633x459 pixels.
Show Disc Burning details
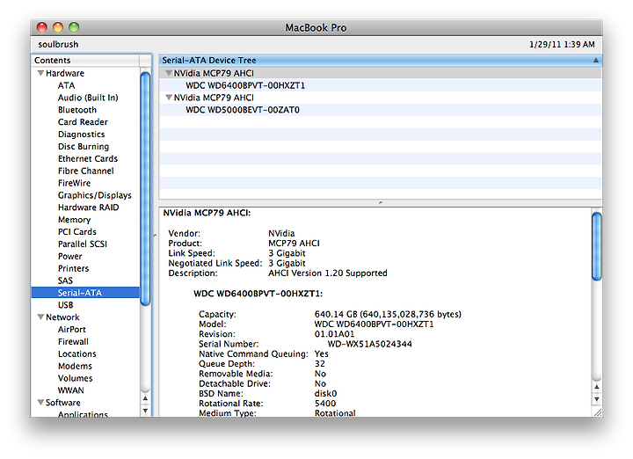(x=84, y=147)
